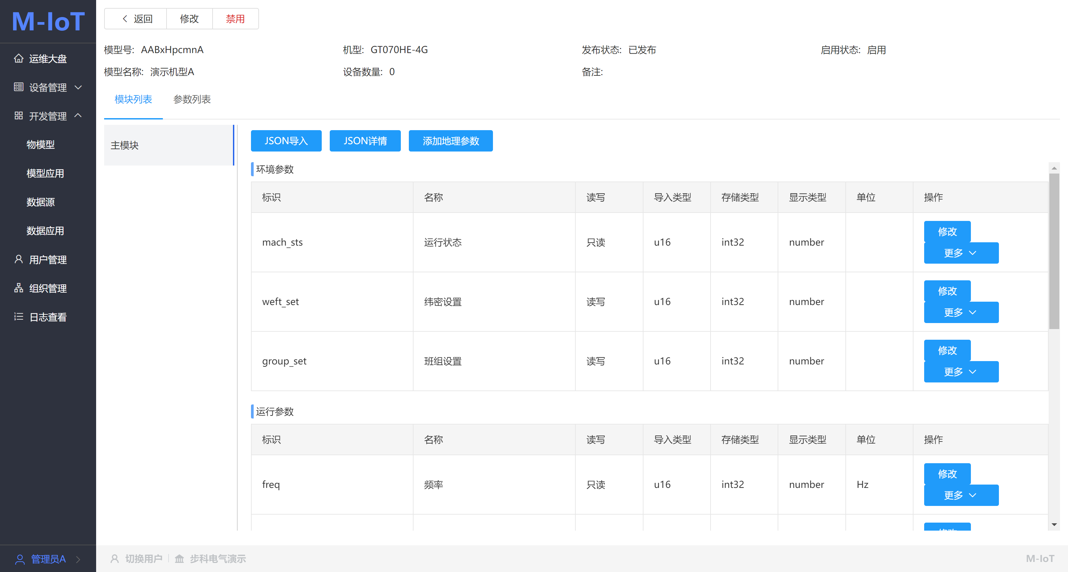
Task: Click 环境参数 section heading
Action: tap(275, 169)
